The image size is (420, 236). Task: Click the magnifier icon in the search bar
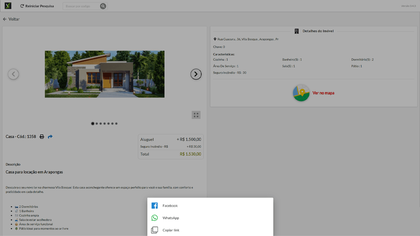click(103, 6)
